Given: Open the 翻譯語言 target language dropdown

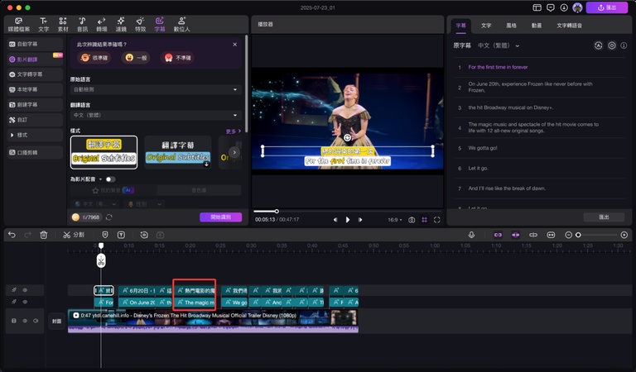Looking at the screenshot, I should point(156,116).
